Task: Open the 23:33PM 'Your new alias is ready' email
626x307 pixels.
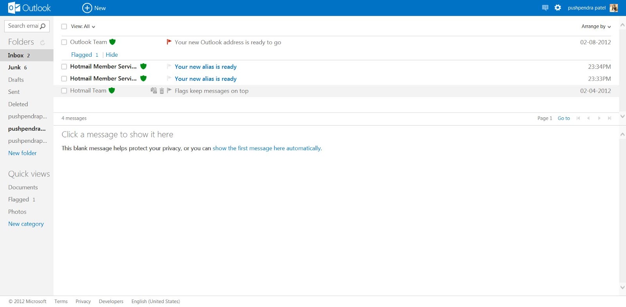Action: [x=205, y=79]
